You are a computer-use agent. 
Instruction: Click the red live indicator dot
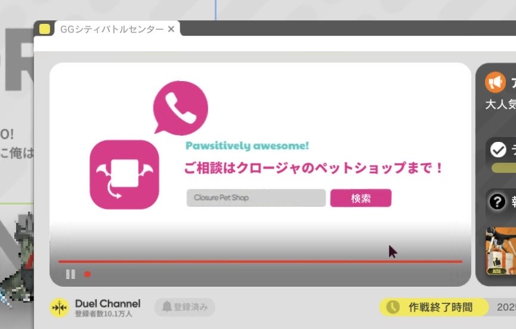click(87, 274)
